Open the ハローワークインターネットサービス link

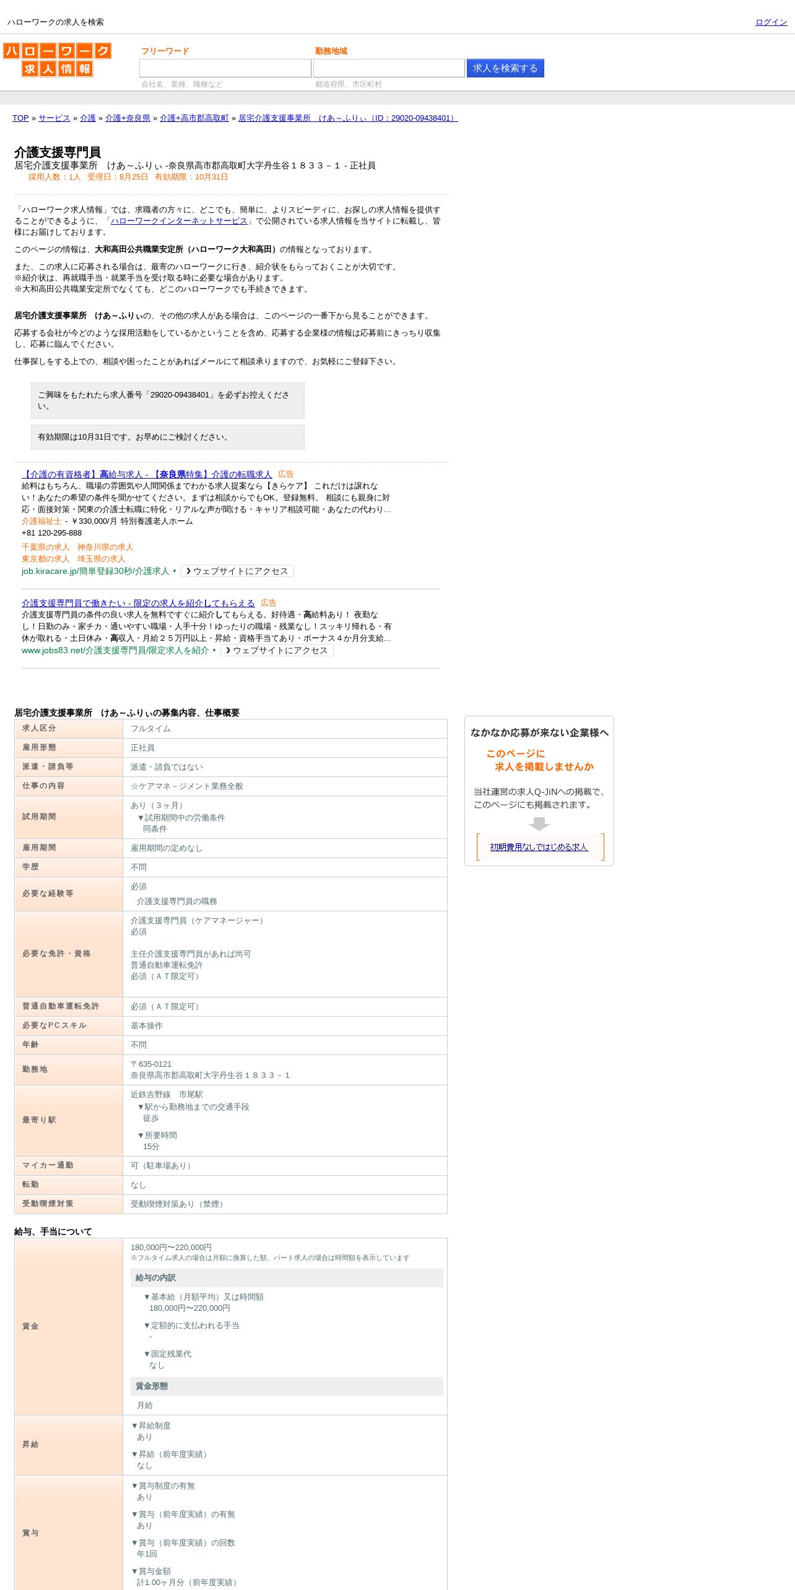tap(179, 221)
